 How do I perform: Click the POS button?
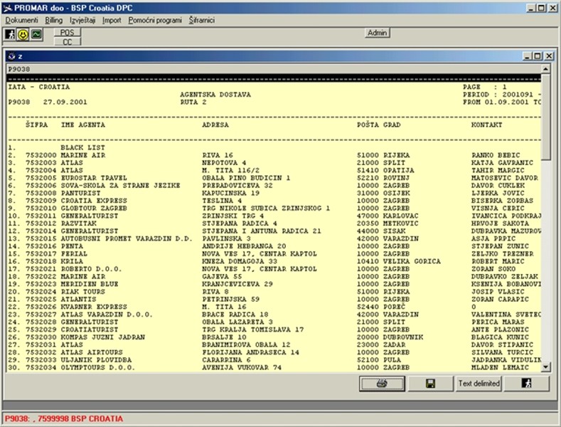(68, 33)
